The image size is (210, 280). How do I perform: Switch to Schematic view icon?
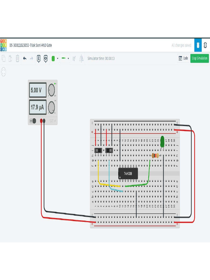pos(205,45)
